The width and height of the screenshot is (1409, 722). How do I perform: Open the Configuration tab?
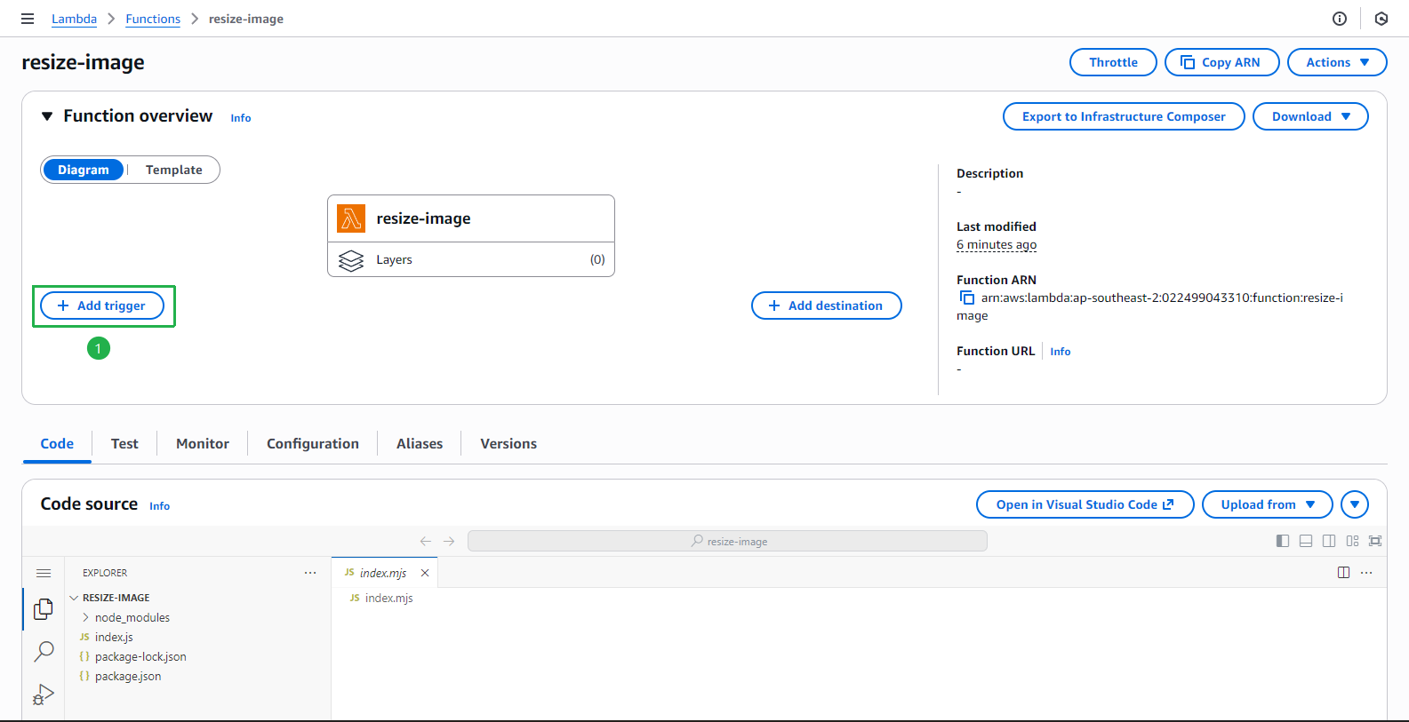(313, 443)
